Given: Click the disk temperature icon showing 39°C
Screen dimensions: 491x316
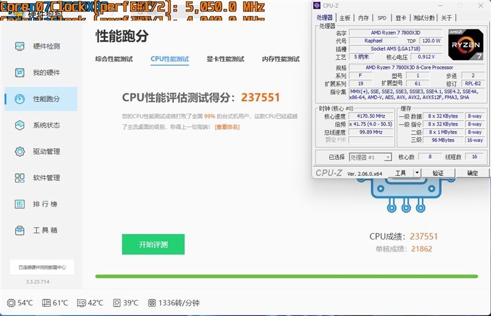Looking at the screenshot, I should (x=117, y=303).
